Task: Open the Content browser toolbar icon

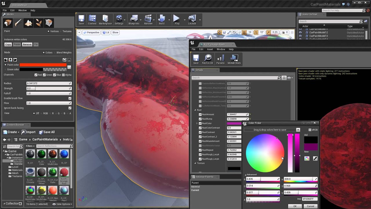Action: (92, 20)
